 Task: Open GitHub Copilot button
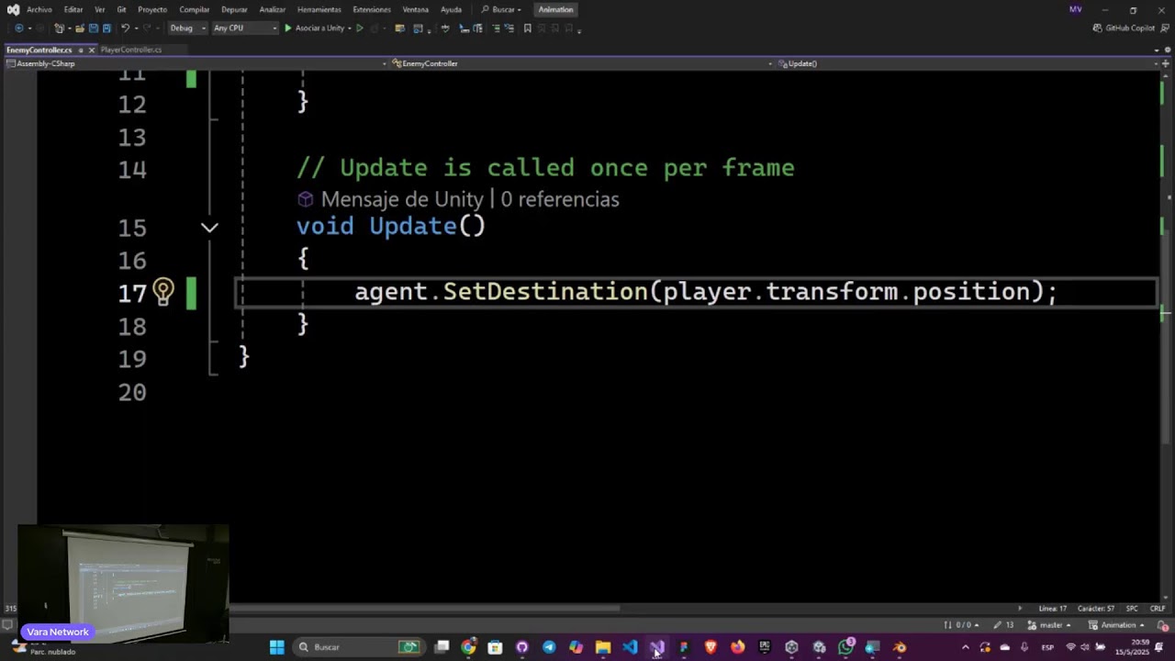pyautogui.click(x=1124, y=28)
